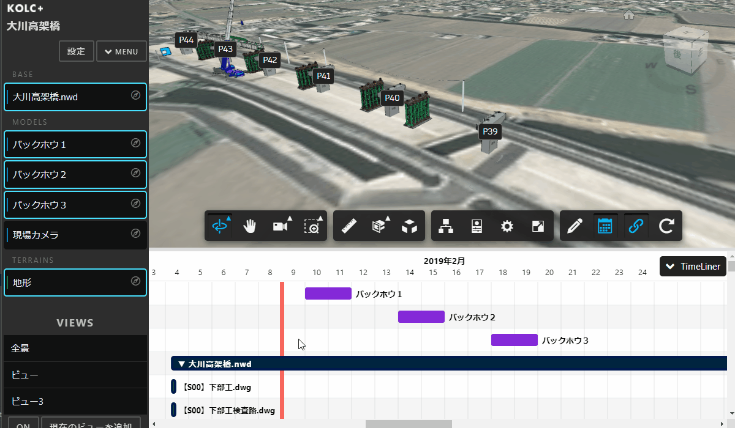
Task: Open the gear settings in toolbar
Action: (507, 226)
